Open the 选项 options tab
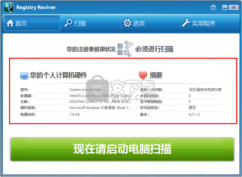This screenshot has height=177, width=242. [150, 23]
